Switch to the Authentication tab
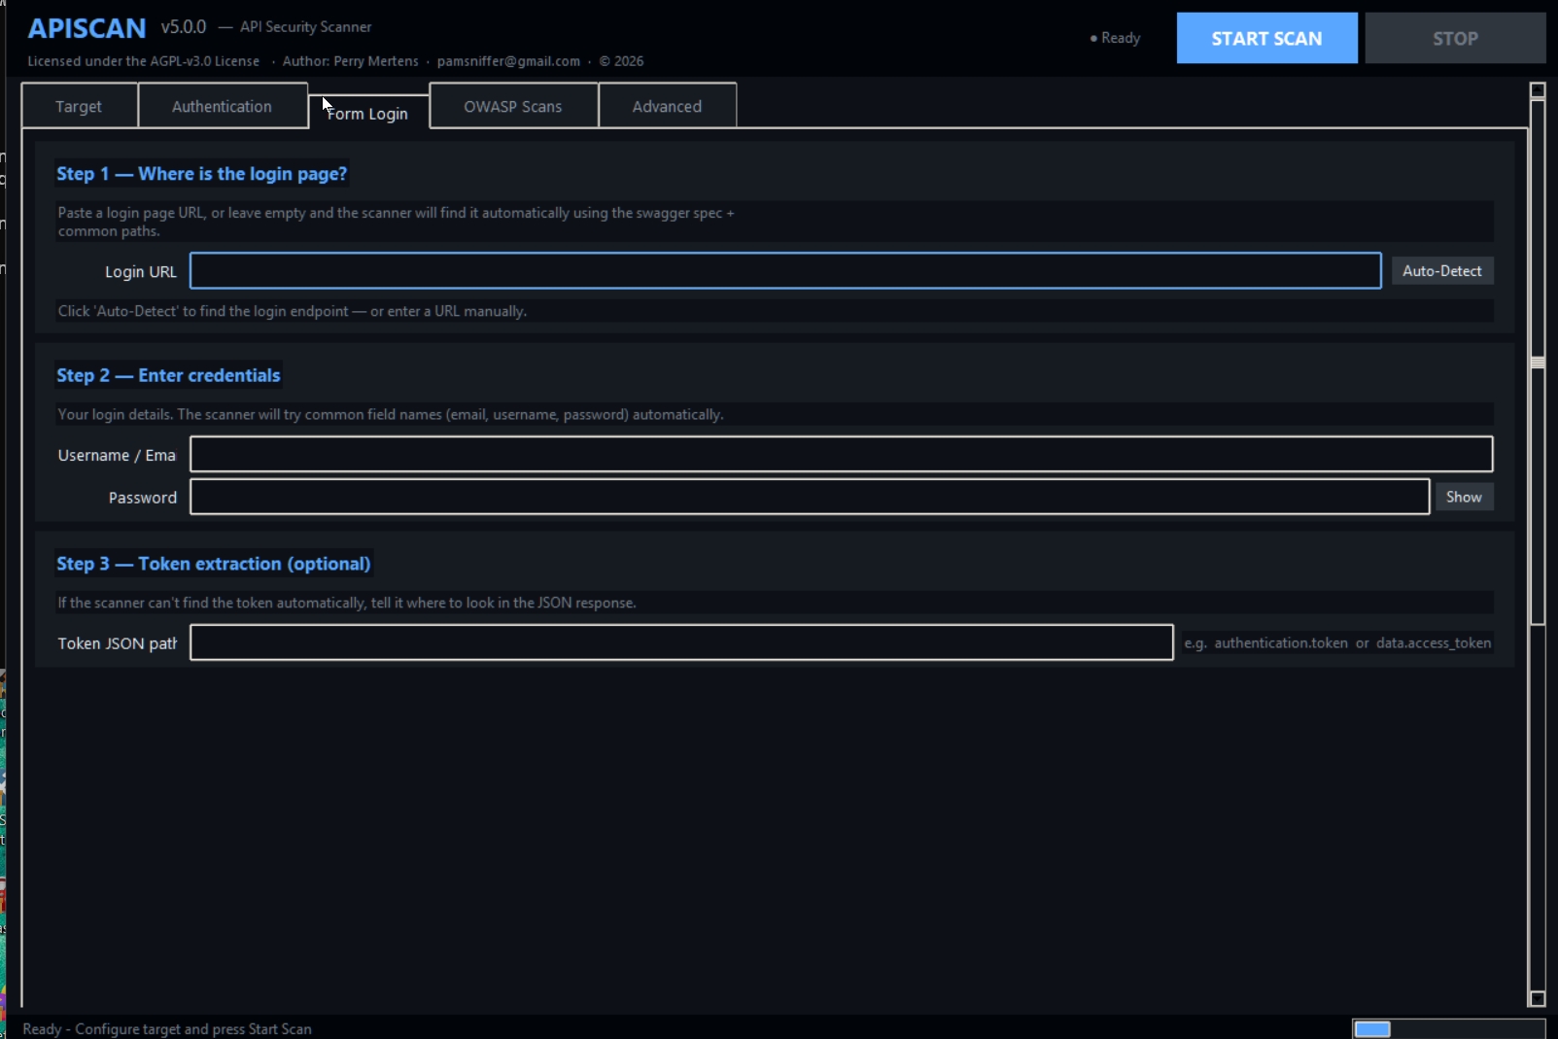Viewport: 1558px width, 1039px height. pos(222,106)
